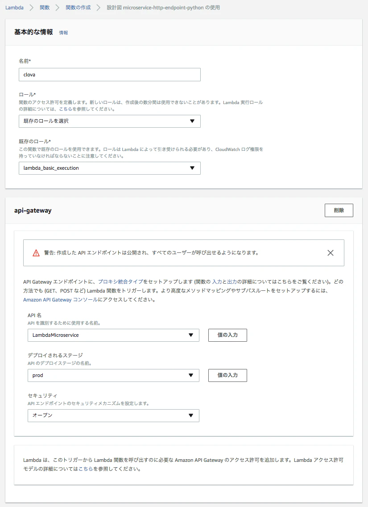
Task: Expand the deployment stage dropdown showing prod
Action: pos(114,375)
